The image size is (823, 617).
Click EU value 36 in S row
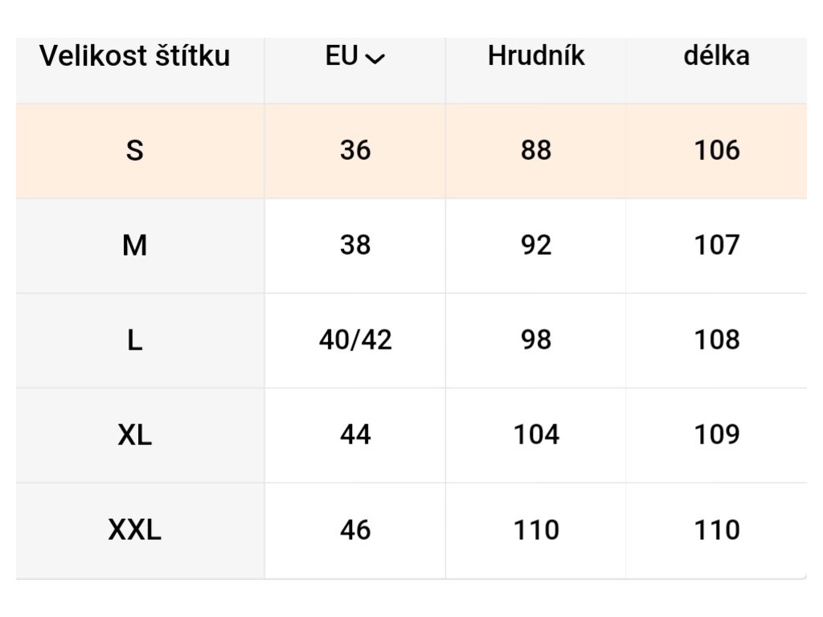click(x=355, y=150)
